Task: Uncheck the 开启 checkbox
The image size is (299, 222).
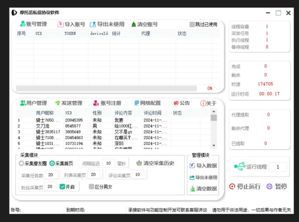Action: [x=62, y=187]
